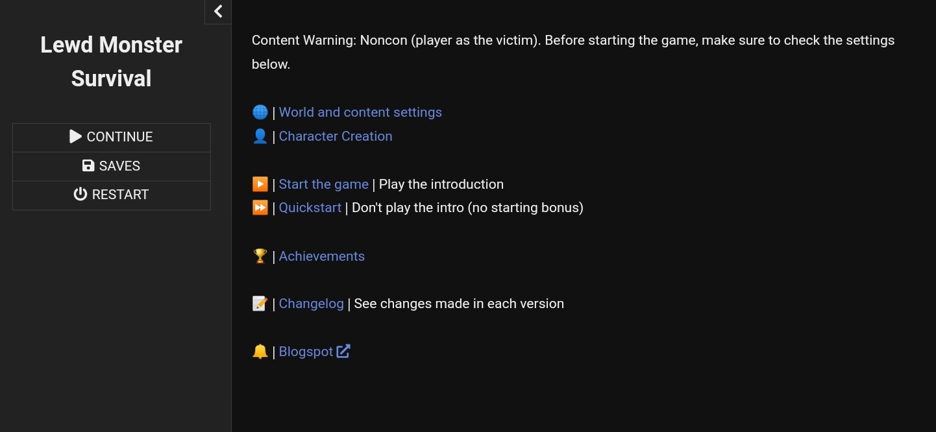
Task: Visit the Blogspot link
Action: (x=306, y=352)
